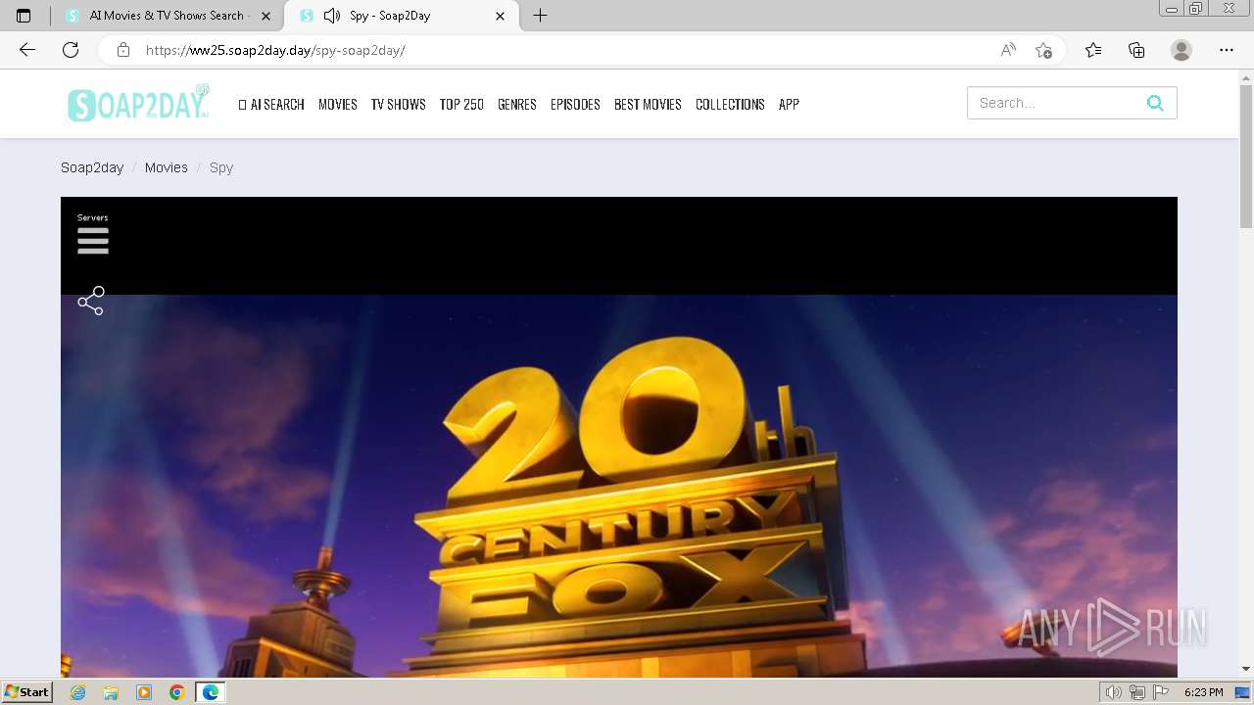
Task: Click the page vertical scrollbar
Action: 1246,157
